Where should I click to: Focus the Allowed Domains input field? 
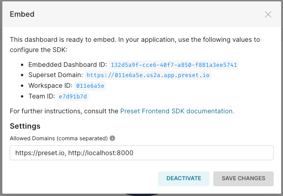pos(142,153)
